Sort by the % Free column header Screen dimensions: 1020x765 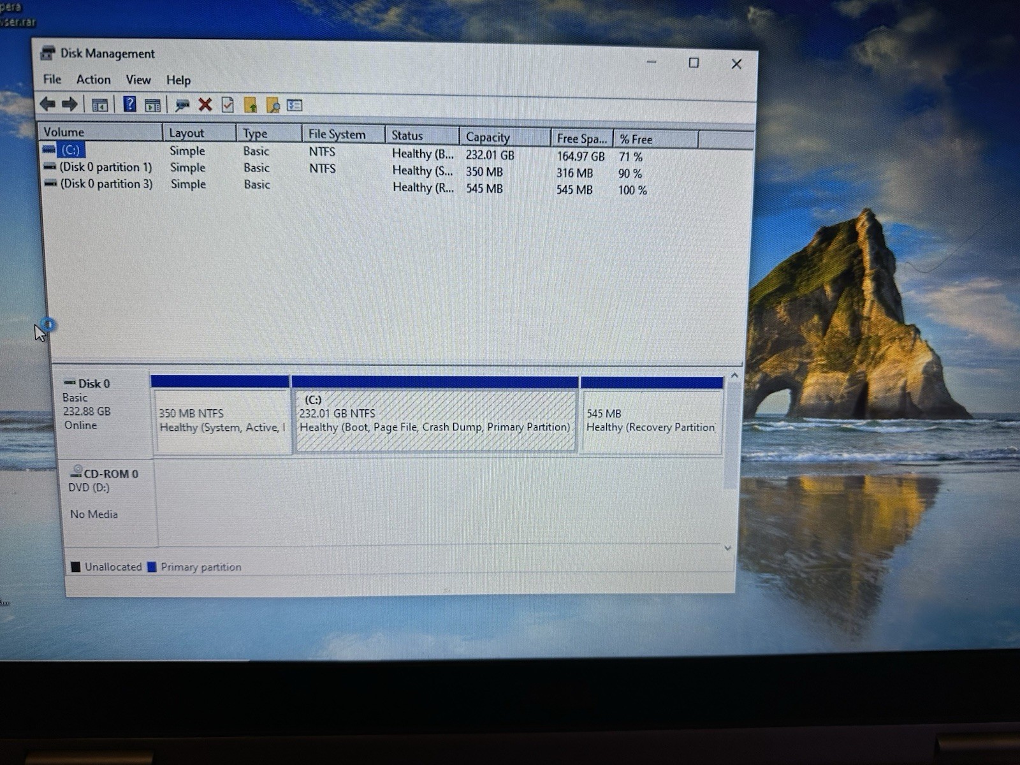[655, 139]
